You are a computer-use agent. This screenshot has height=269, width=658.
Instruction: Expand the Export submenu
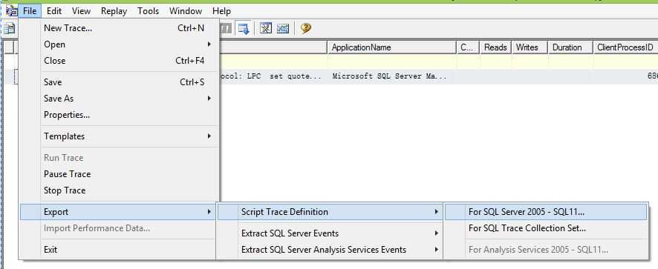tap(119, 212)
